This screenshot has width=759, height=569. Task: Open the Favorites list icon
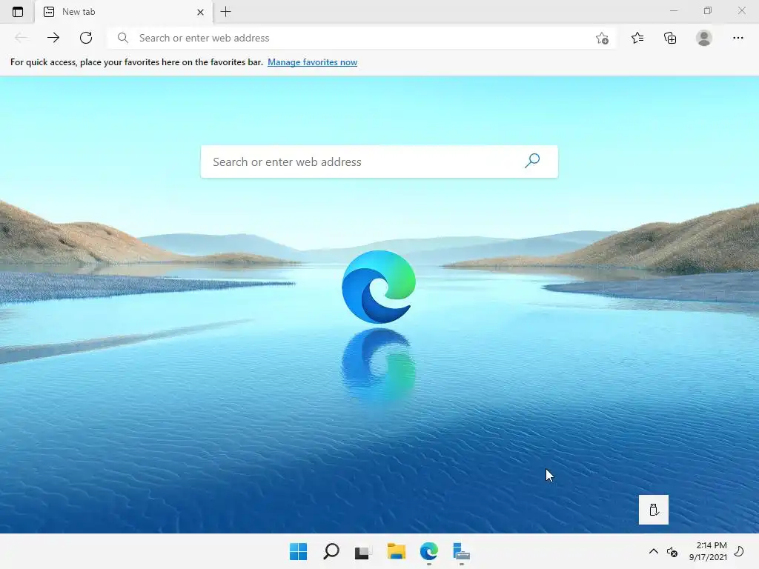coord(637,38)
